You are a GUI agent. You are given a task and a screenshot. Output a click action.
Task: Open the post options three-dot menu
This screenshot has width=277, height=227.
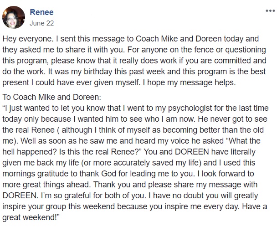270,11
